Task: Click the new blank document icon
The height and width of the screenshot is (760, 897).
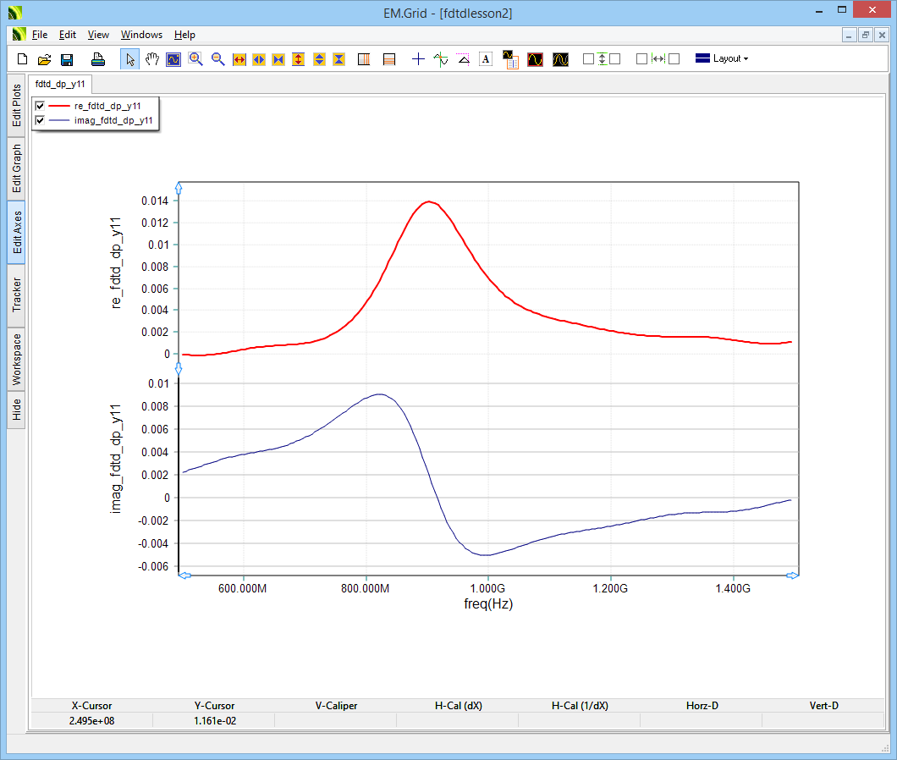Action: pos(23,59)
